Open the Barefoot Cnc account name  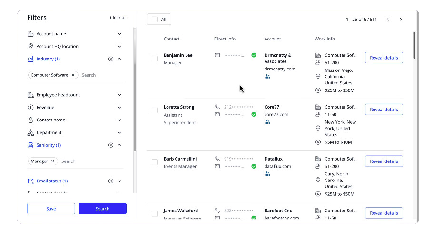[x=278, y=211]
